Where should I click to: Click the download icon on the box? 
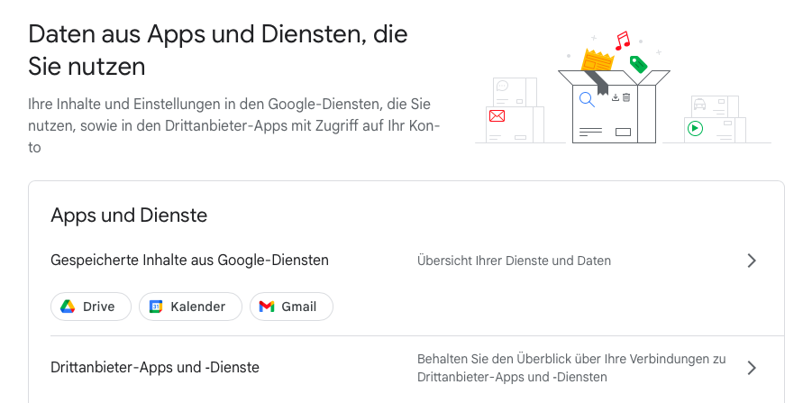pyautogui.click(x=616, y=96)
